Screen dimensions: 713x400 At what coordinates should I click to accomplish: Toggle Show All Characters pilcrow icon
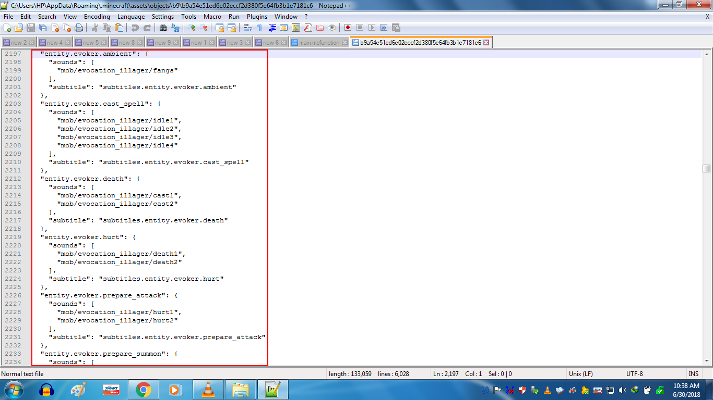pyautogui.click(x=259, y=28)
